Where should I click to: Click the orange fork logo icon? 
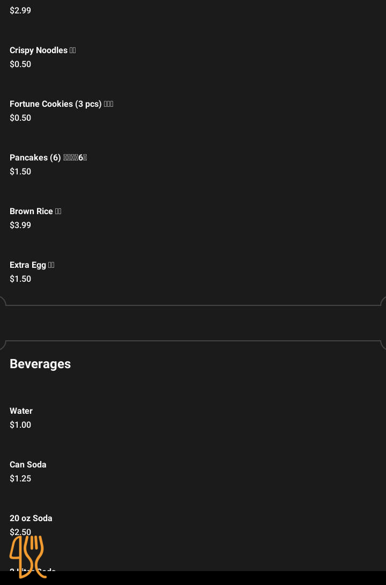tap(27, 556)
